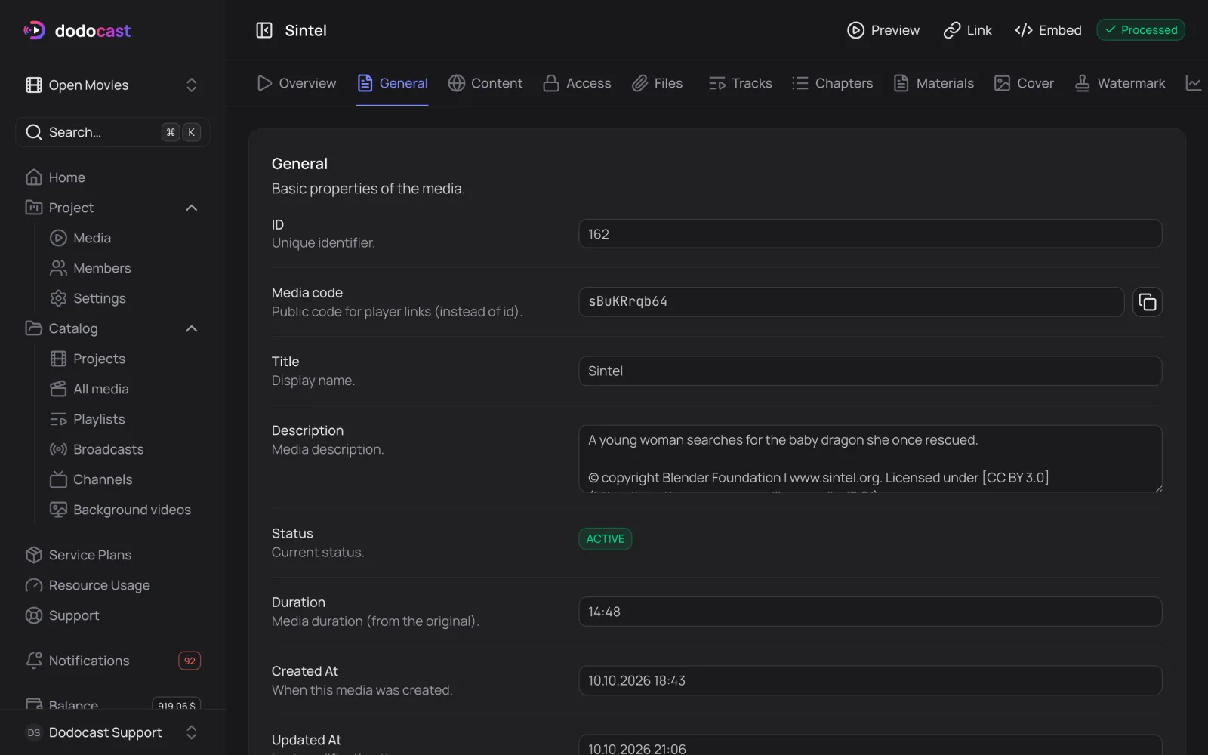Open the Open Movies project switcher

point(112,85)
